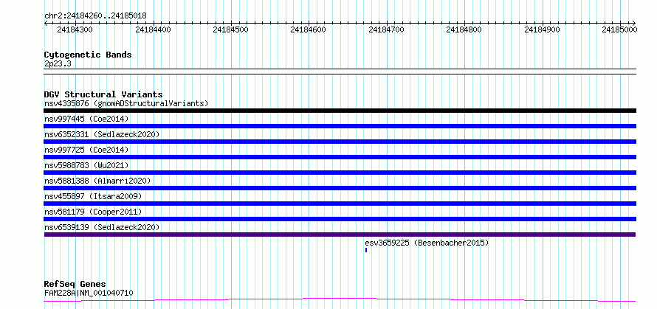Click the blue bar under nsv6352331
657x309 pixels.
[x=340, y=142]
